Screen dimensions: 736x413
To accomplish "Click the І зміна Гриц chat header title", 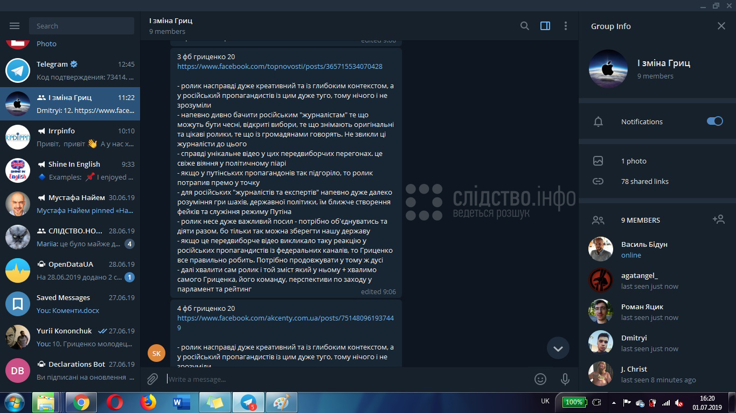I will [x=171, y=20].
